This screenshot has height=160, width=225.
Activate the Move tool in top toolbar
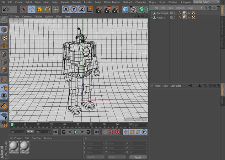(x=32, y=9)
